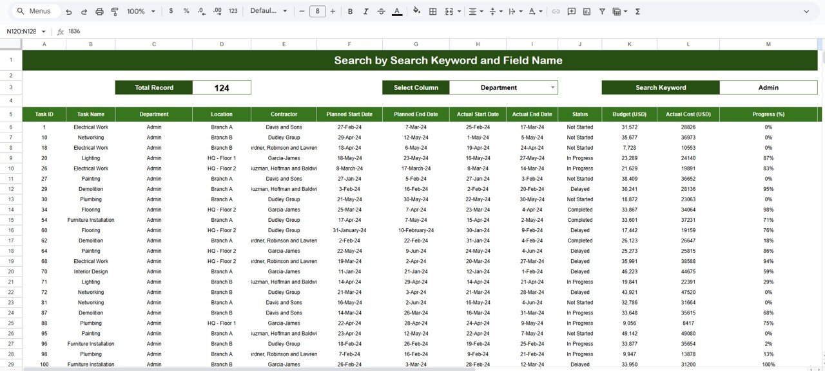Viewport: 825px width, 371px height.
Task: Create a filter
Action: point(603,11)
